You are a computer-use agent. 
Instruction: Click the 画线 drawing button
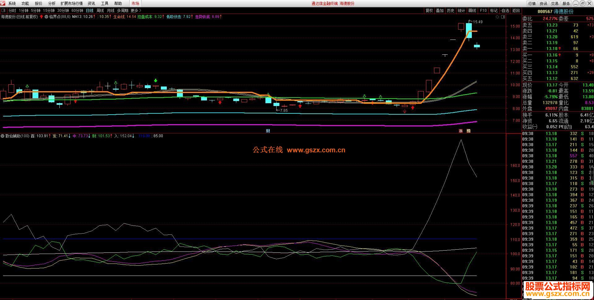tap(472, 11)
